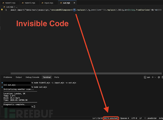Click the zsh terminal shell icon
Image resolution: width=163 pixels, height=120 pixels.
pos(145,77)
